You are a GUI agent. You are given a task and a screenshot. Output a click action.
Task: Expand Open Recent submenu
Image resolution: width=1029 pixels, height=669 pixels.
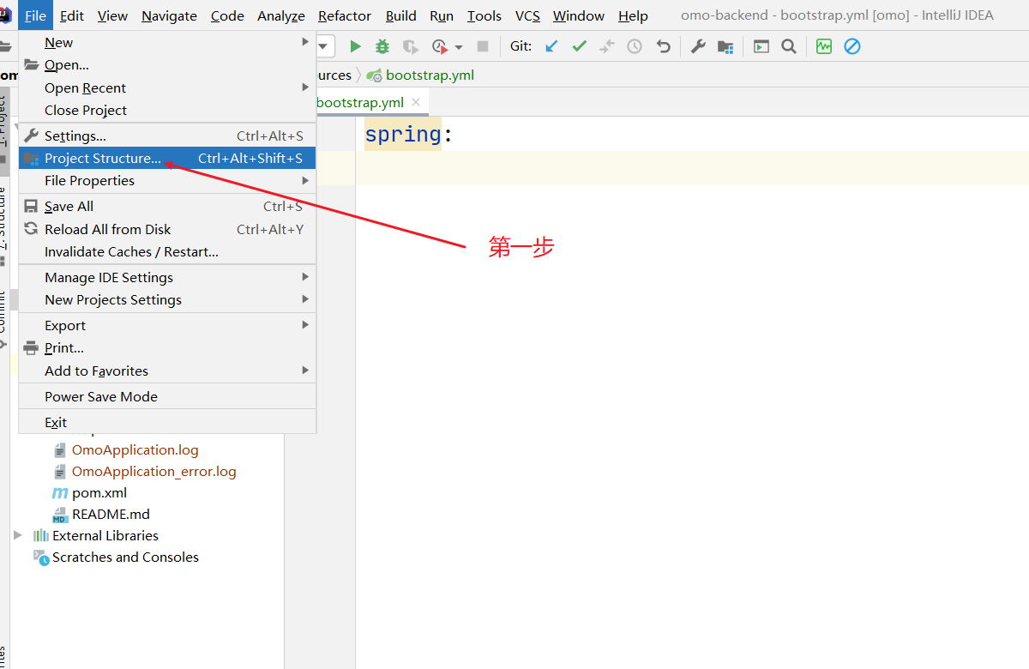click(167, 87)
